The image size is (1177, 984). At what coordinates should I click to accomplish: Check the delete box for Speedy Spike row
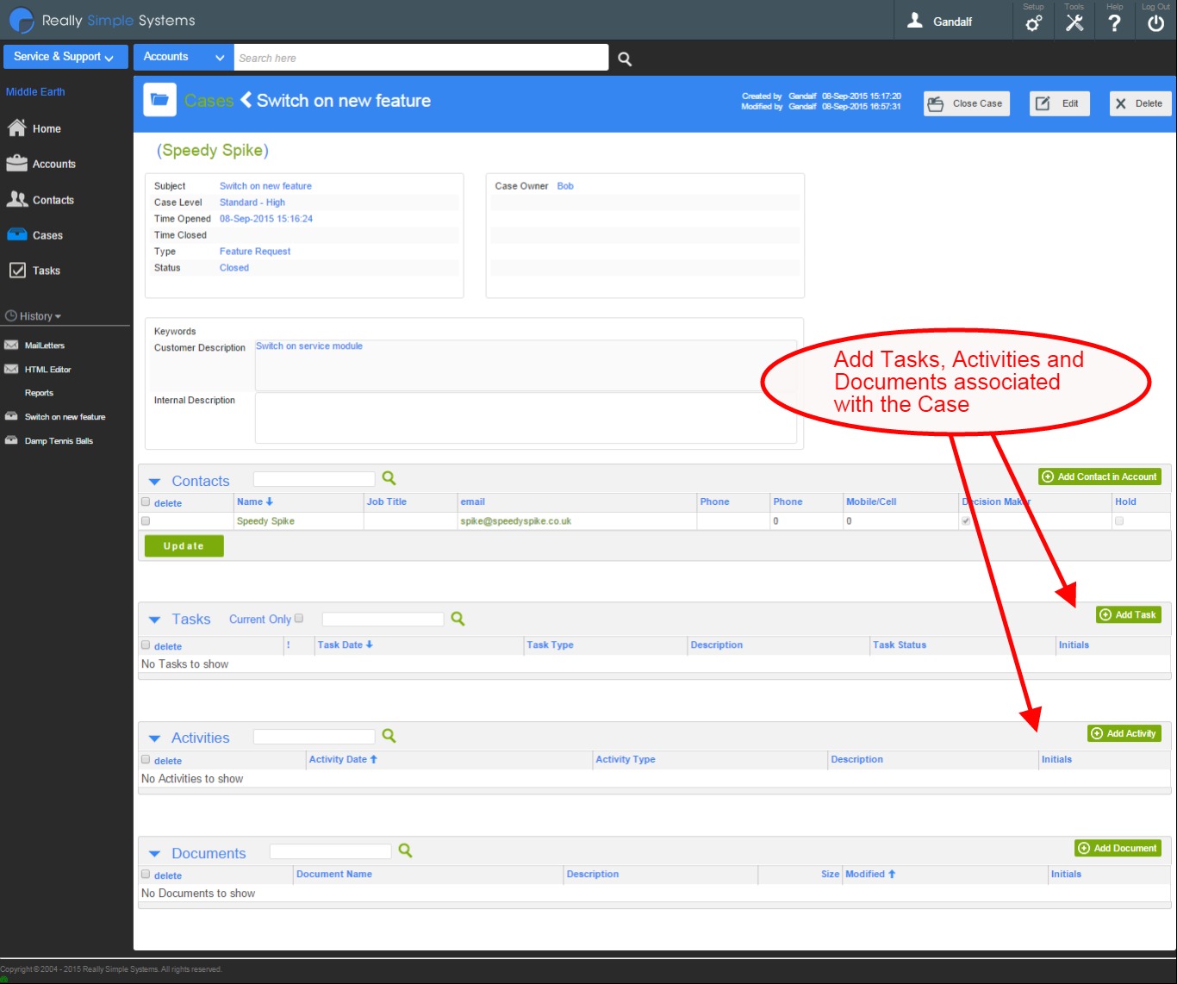tap(146, 521)
